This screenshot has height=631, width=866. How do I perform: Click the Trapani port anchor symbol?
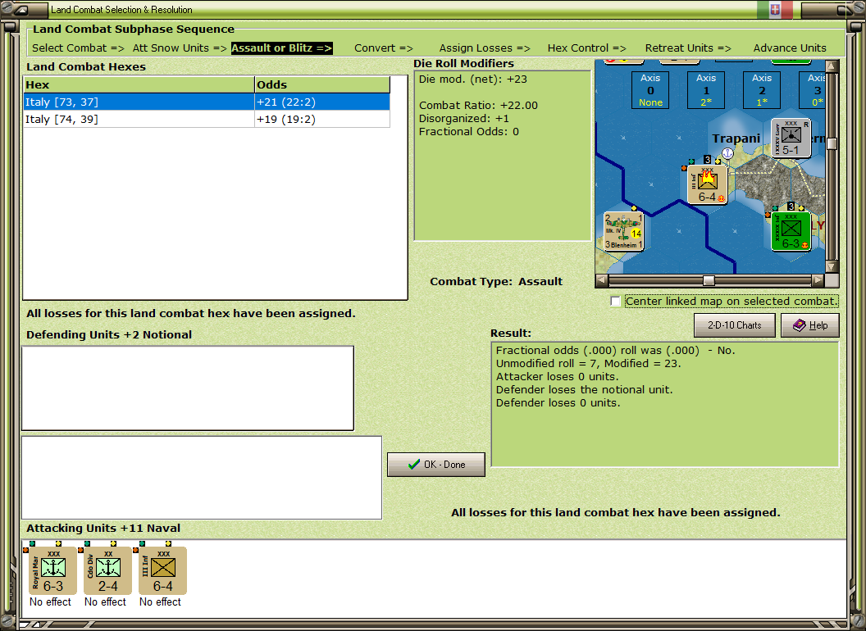[x=728, y=153]
